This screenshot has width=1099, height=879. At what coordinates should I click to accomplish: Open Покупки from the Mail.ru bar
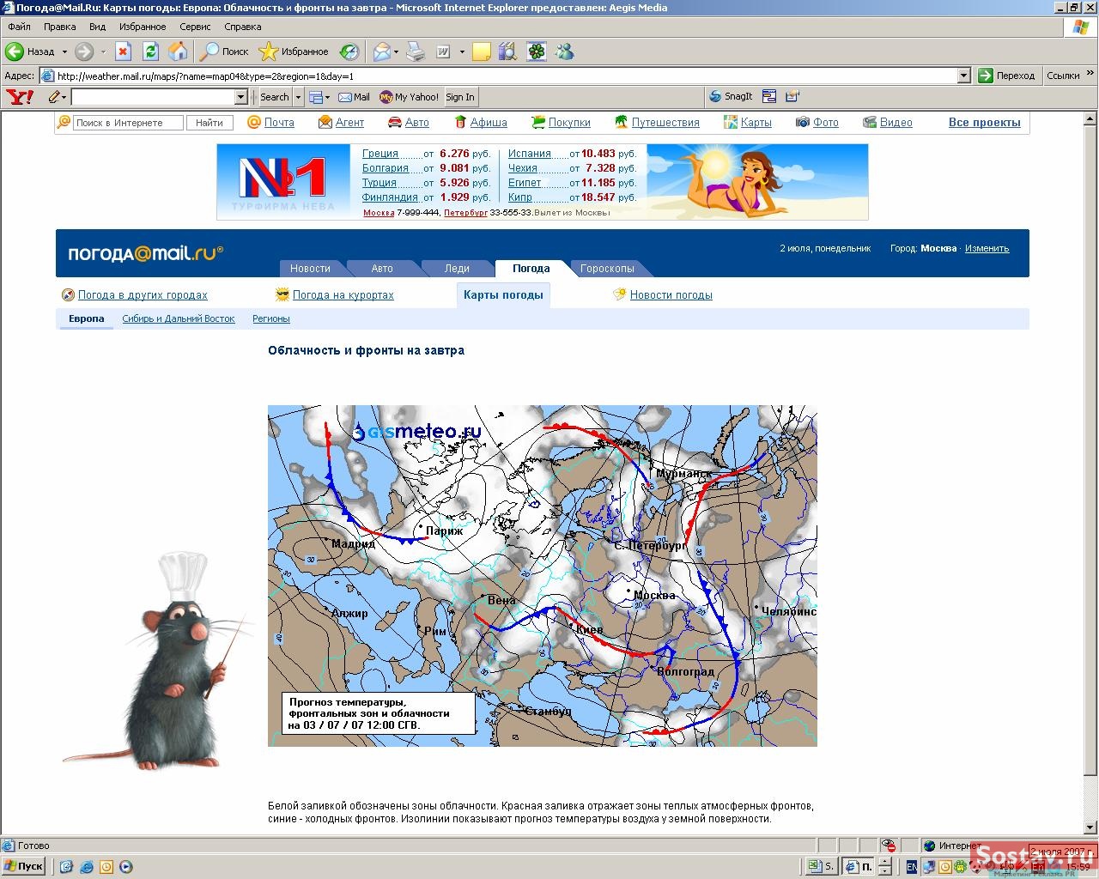pyautogui.click(x=561, y=123)
